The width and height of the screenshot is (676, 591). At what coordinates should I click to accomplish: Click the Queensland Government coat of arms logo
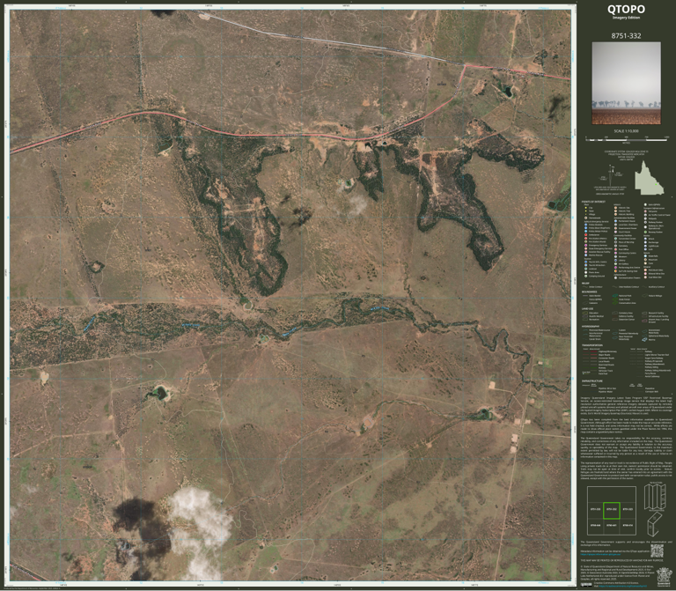click(664, 576)
